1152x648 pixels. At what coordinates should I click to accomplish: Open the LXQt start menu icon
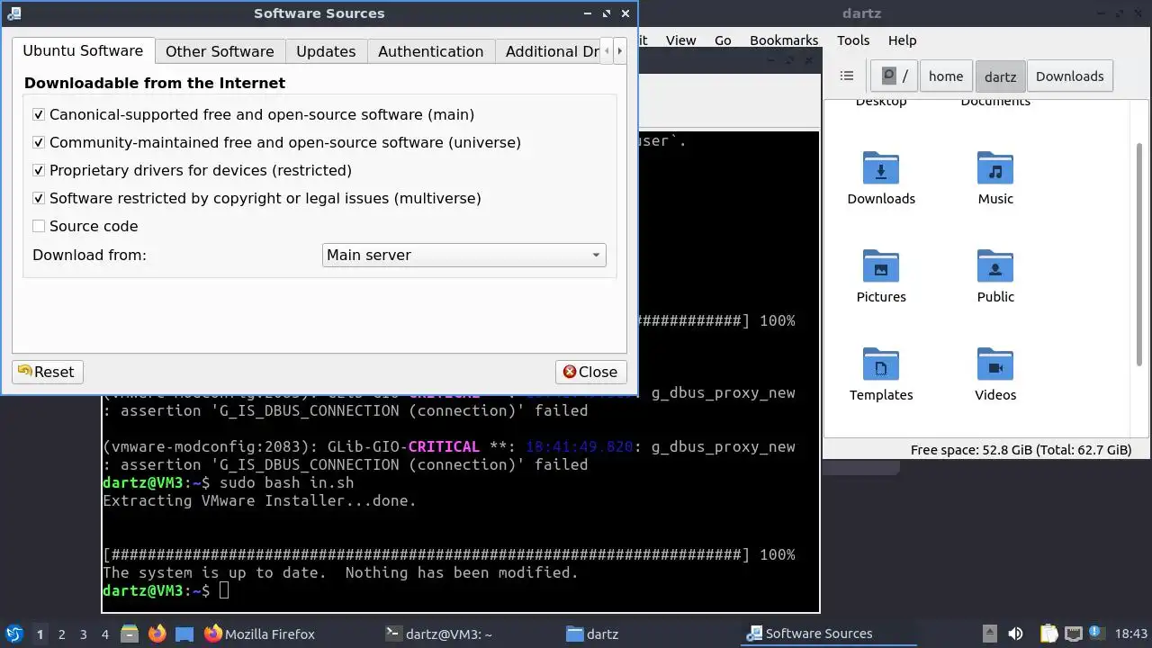[14, 634]
